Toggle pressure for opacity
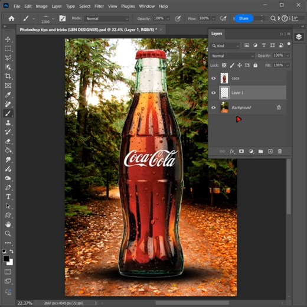The image size is (307, 307). pyautogui.click(x=178, y=18)
